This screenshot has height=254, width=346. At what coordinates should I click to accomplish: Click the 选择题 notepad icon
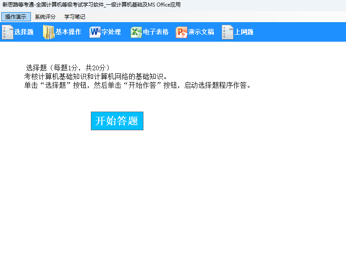pos(7,32)
